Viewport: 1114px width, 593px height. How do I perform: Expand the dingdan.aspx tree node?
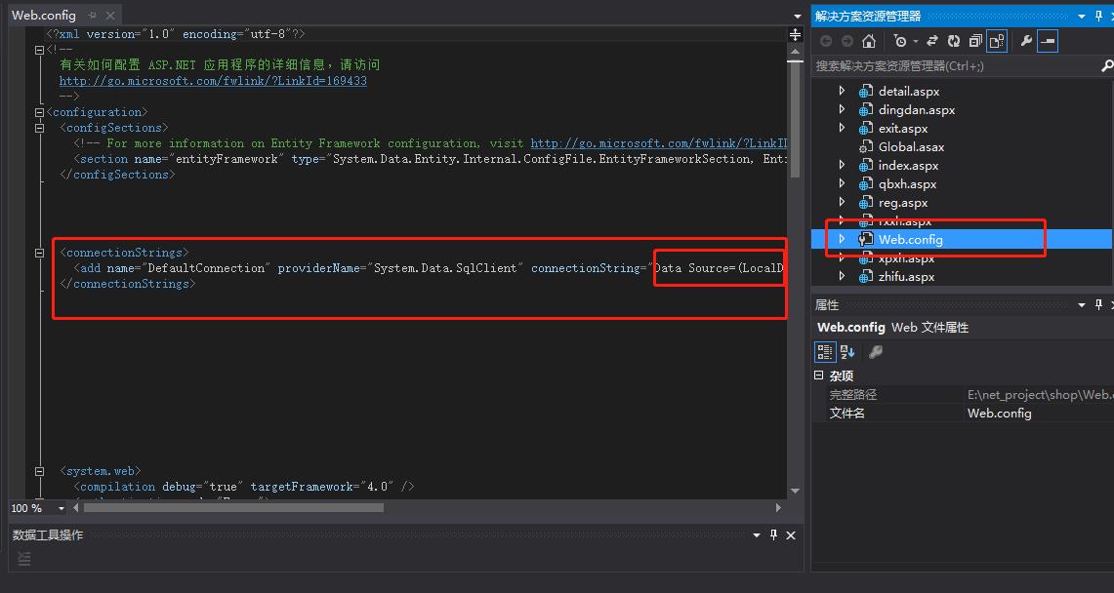coord(842,109)
